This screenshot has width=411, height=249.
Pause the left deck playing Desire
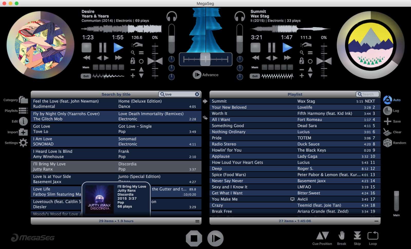click(x=102, y=48)
